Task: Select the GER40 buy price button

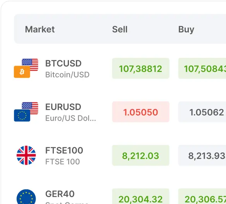Action: [x=202, y=196]
